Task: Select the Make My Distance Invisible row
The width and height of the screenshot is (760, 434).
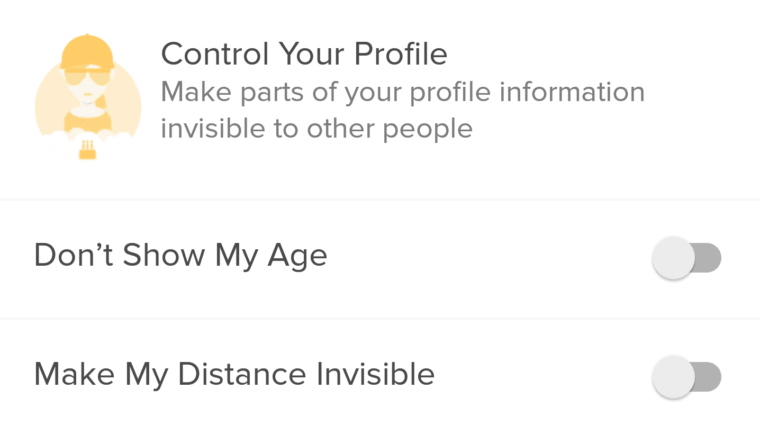Action: (380, 377)
